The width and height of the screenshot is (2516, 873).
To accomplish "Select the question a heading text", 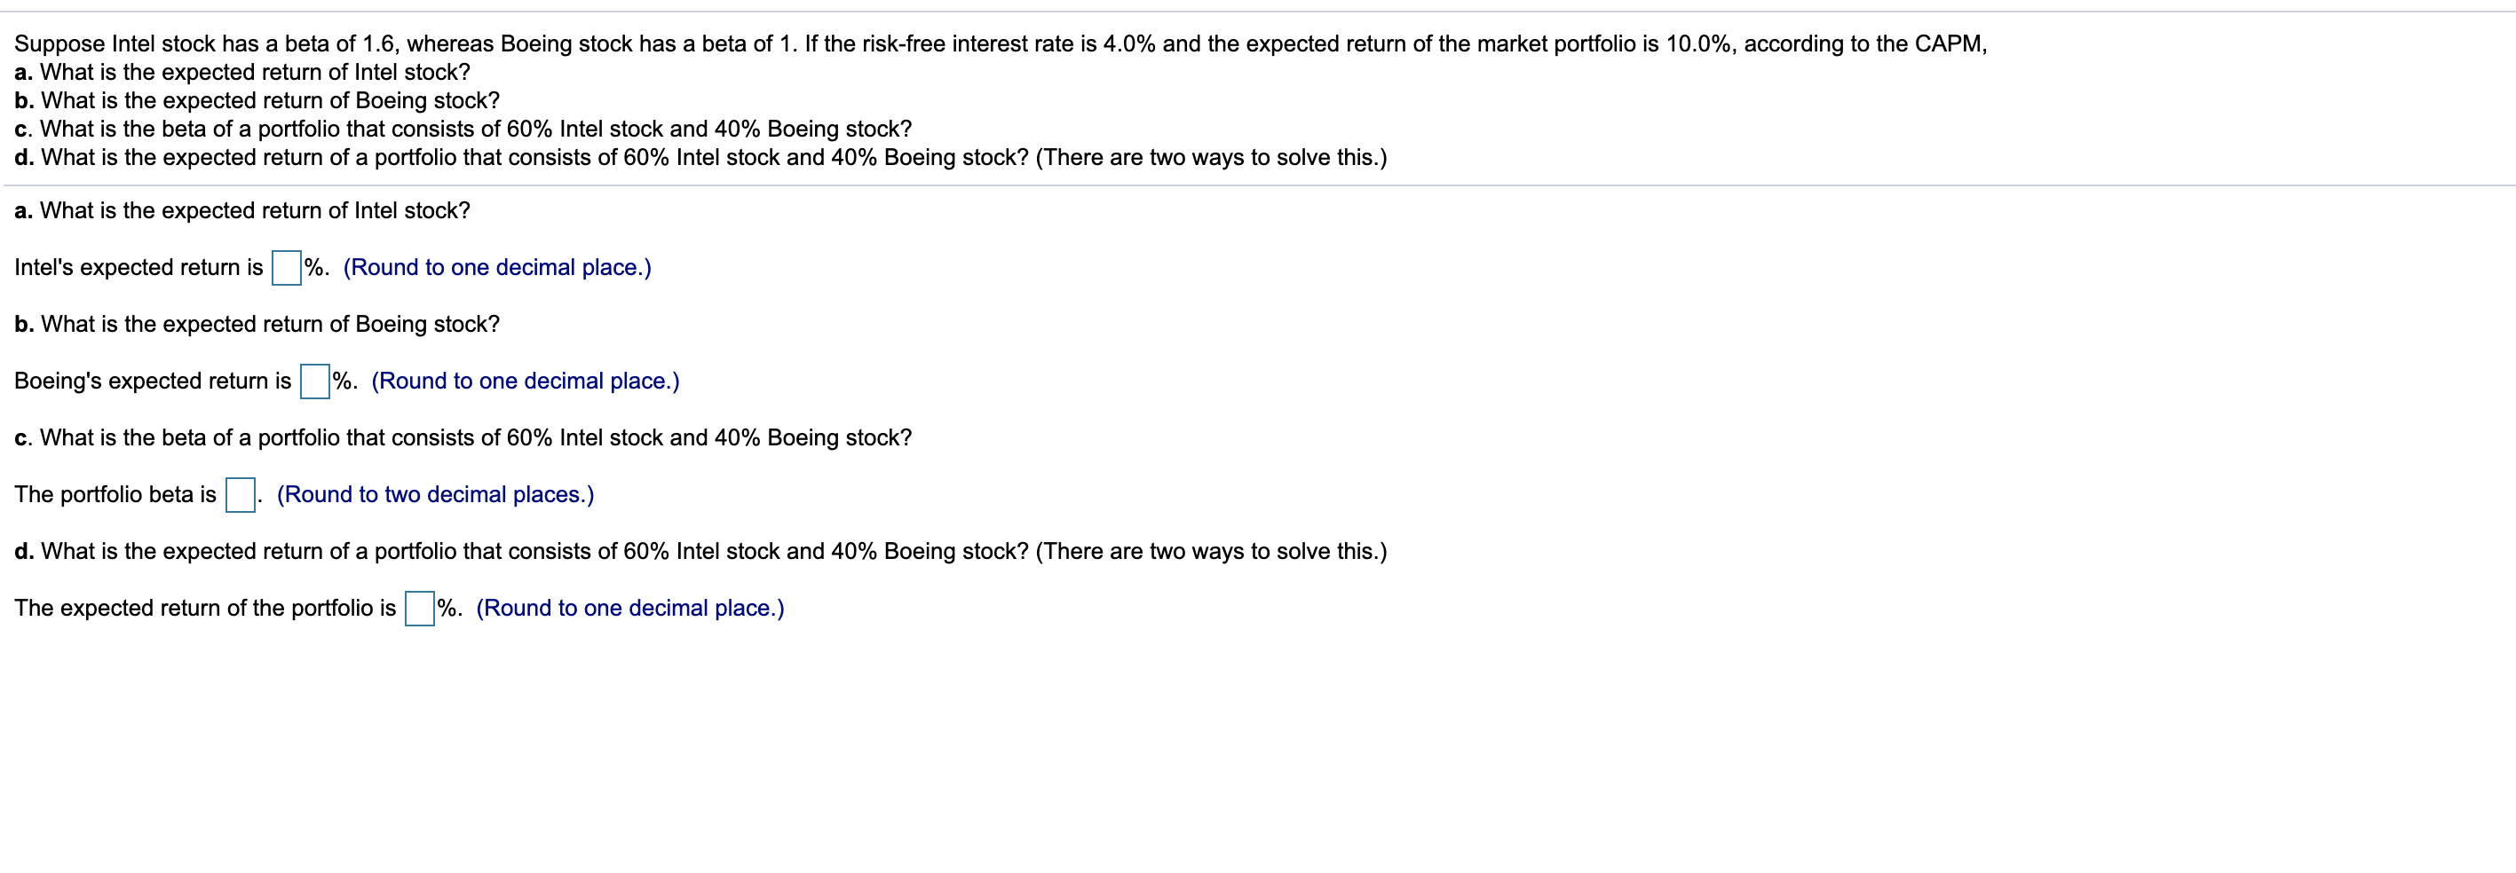I will tap(242, 209).
